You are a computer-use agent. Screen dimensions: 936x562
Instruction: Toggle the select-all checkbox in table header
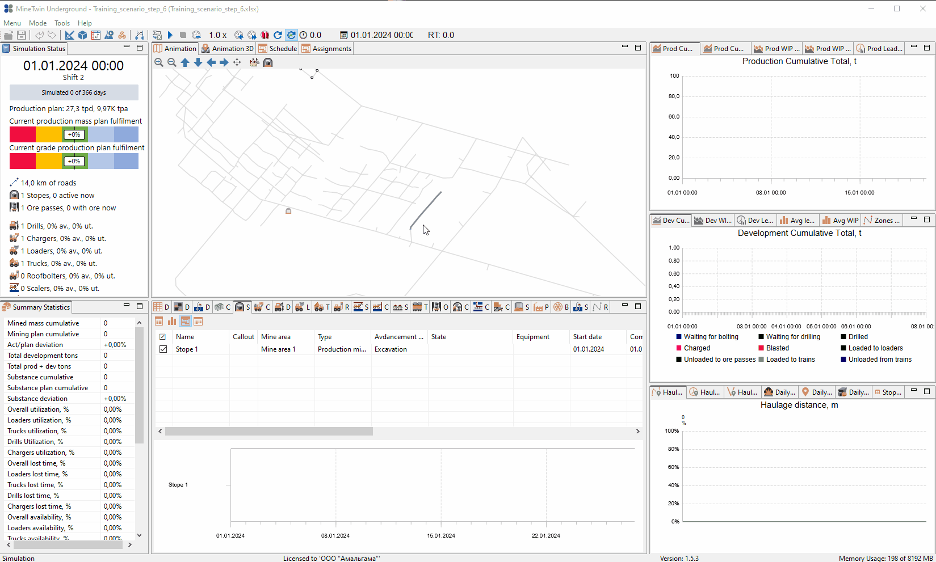(x=163, y=337)
